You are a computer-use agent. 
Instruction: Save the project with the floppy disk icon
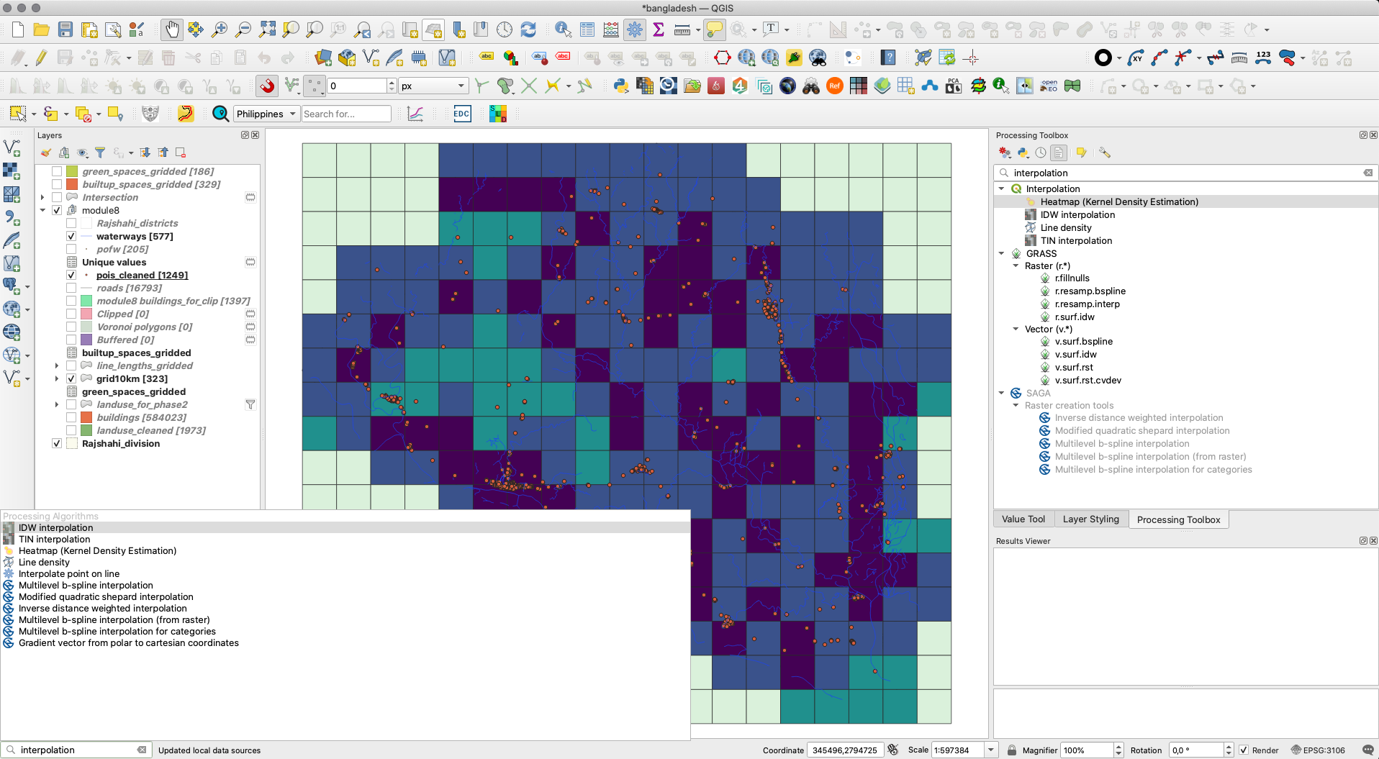(65, 29)
